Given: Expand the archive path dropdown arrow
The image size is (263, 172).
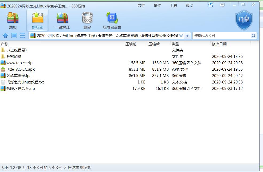Looking at the screenshot, I should coord(187,36).
